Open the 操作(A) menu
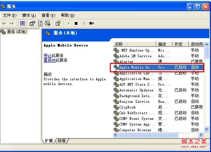Screen dimensions: 211x152 29,15
